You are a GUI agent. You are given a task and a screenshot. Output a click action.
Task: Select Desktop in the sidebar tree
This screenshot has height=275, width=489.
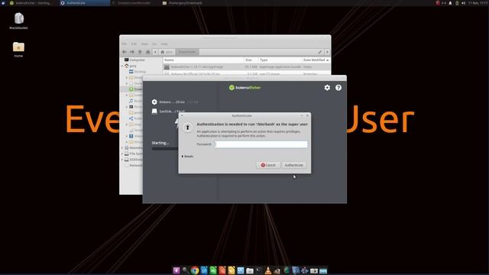coord(138,71)
